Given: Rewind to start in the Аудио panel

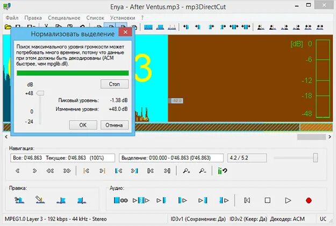Looking at the screenshot, I should tap(247, 201).
